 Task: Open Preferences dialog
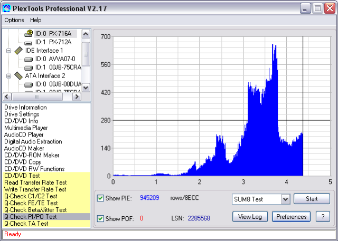click(292, 217)
